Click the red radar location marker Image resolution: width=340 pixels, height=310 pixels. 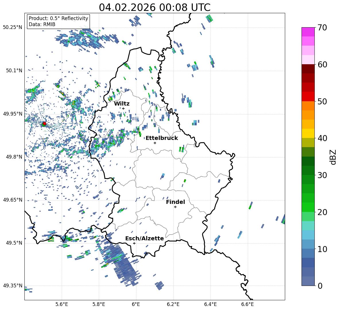(45, 123)
